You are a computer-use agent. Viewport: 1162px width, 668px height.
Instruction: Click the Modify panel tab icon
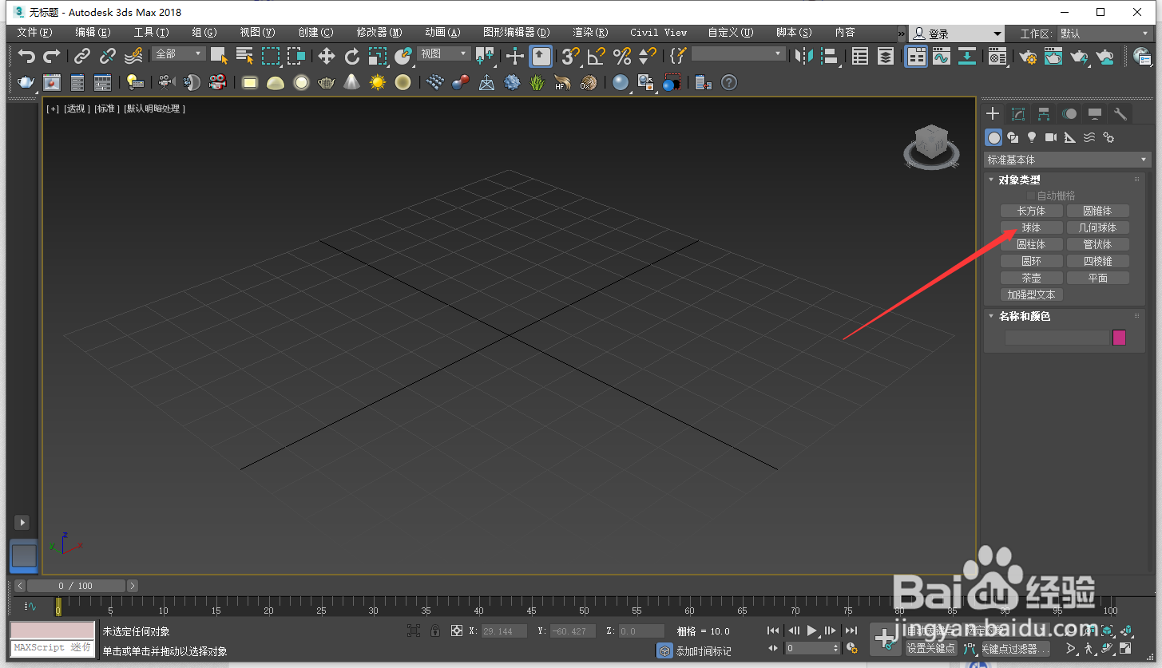1018,114
